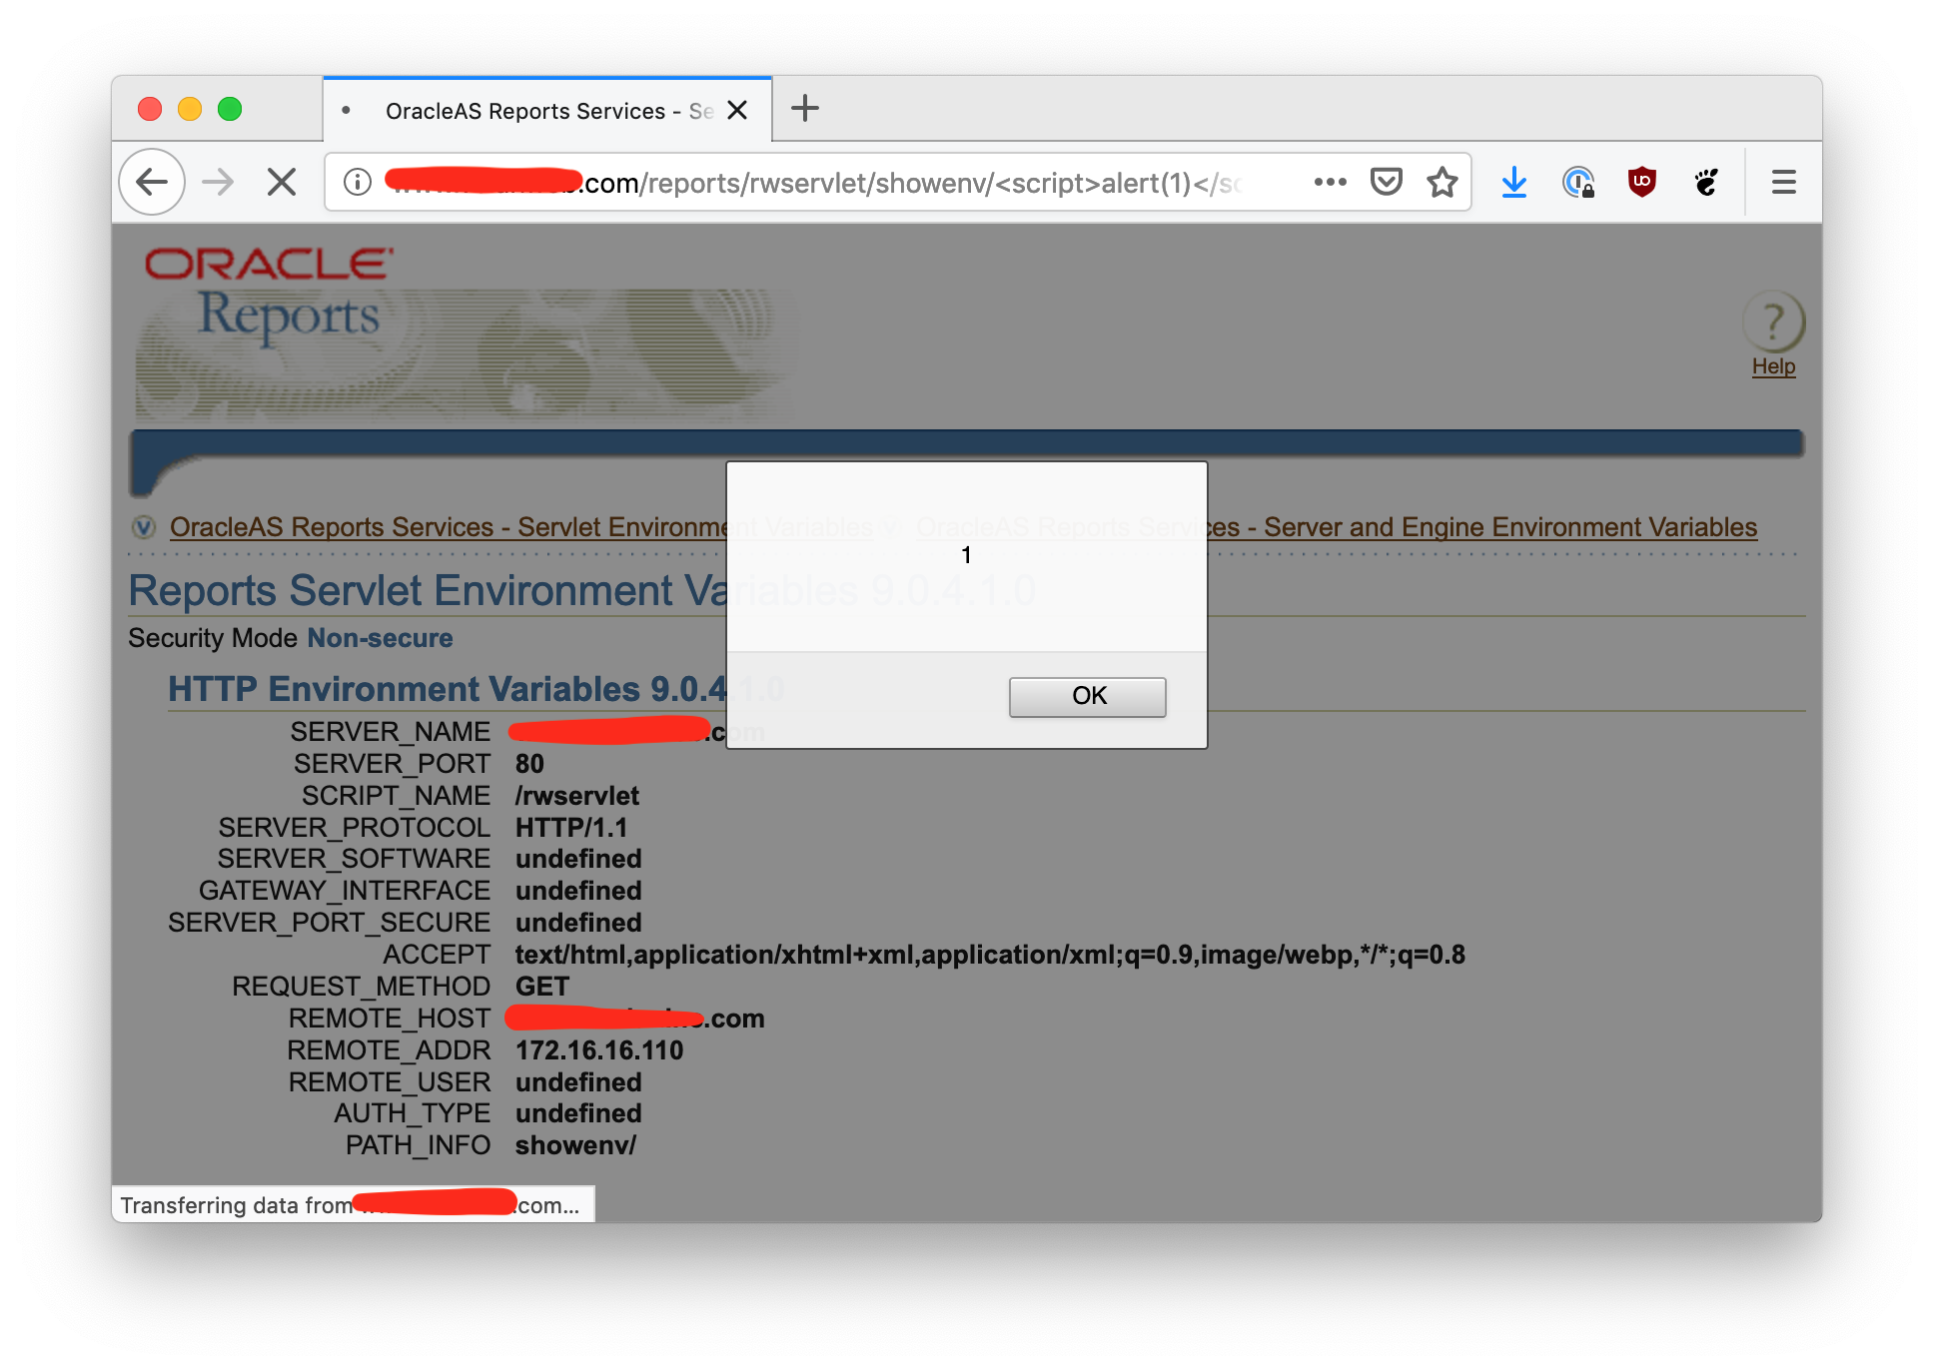Open the container lock extension icon
The image size is (1934, 1370).
1577,182
